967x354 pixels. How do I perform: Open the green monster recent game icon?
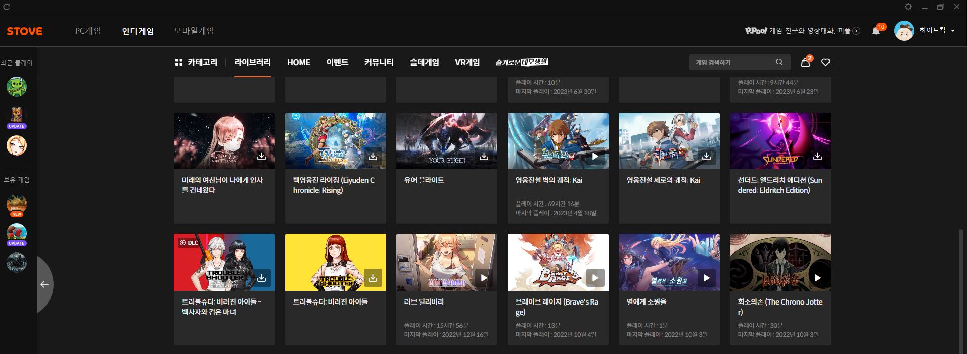click(x=17, y=87)
